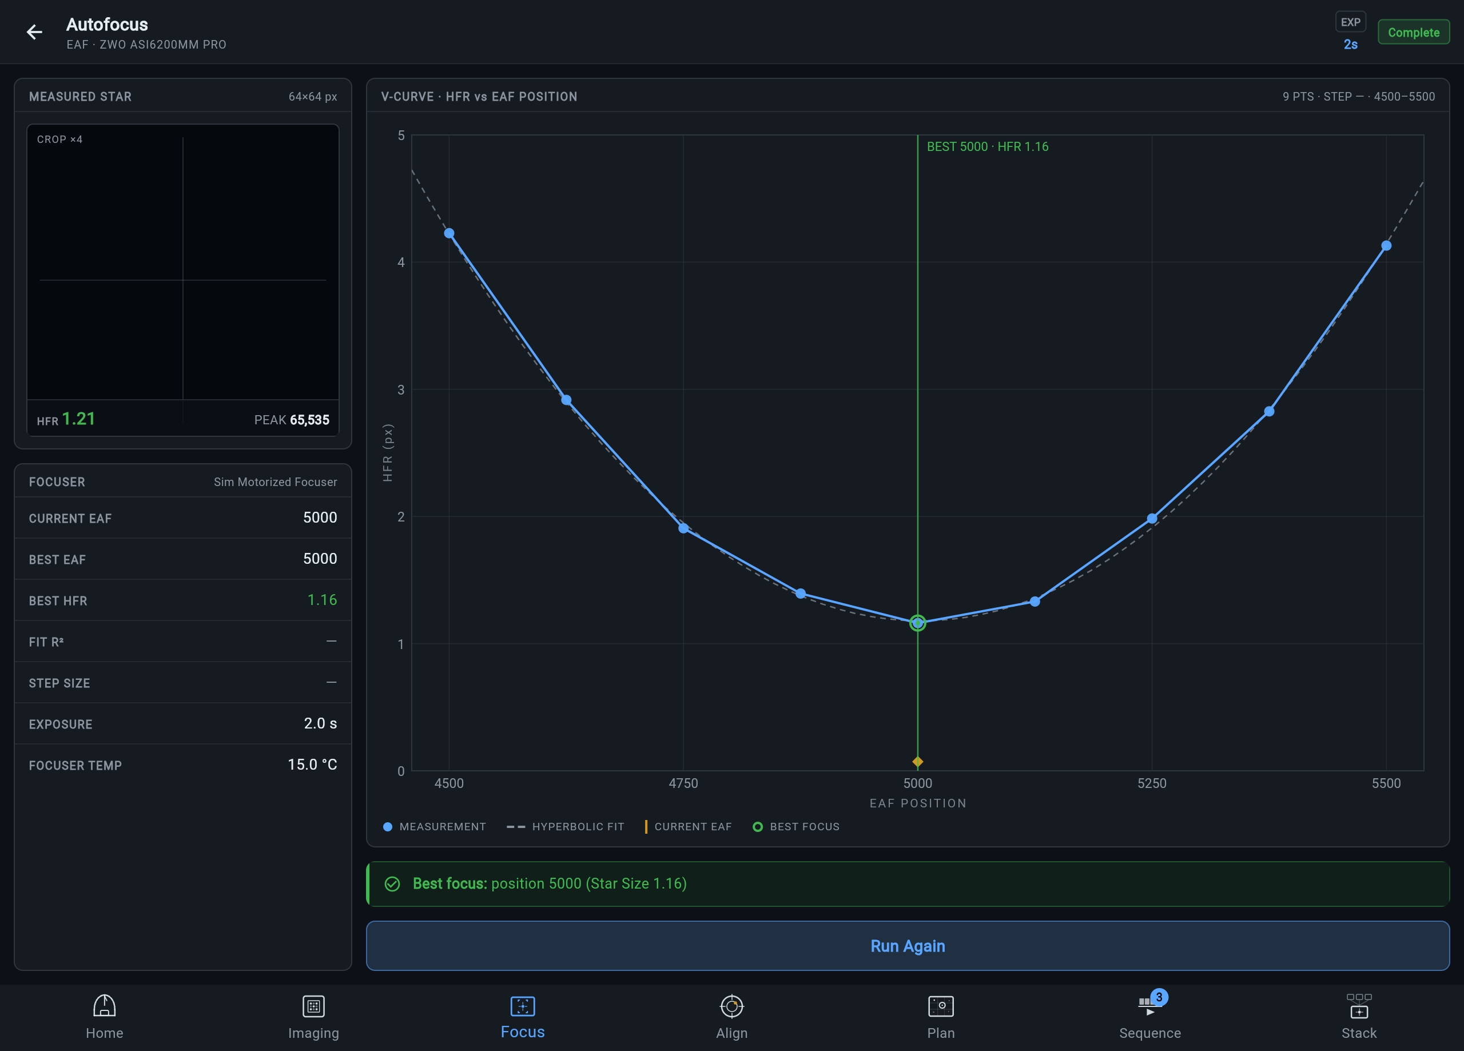Open the Plan tab icon
The image size is (1464, 1051).
coord(941,1006)
